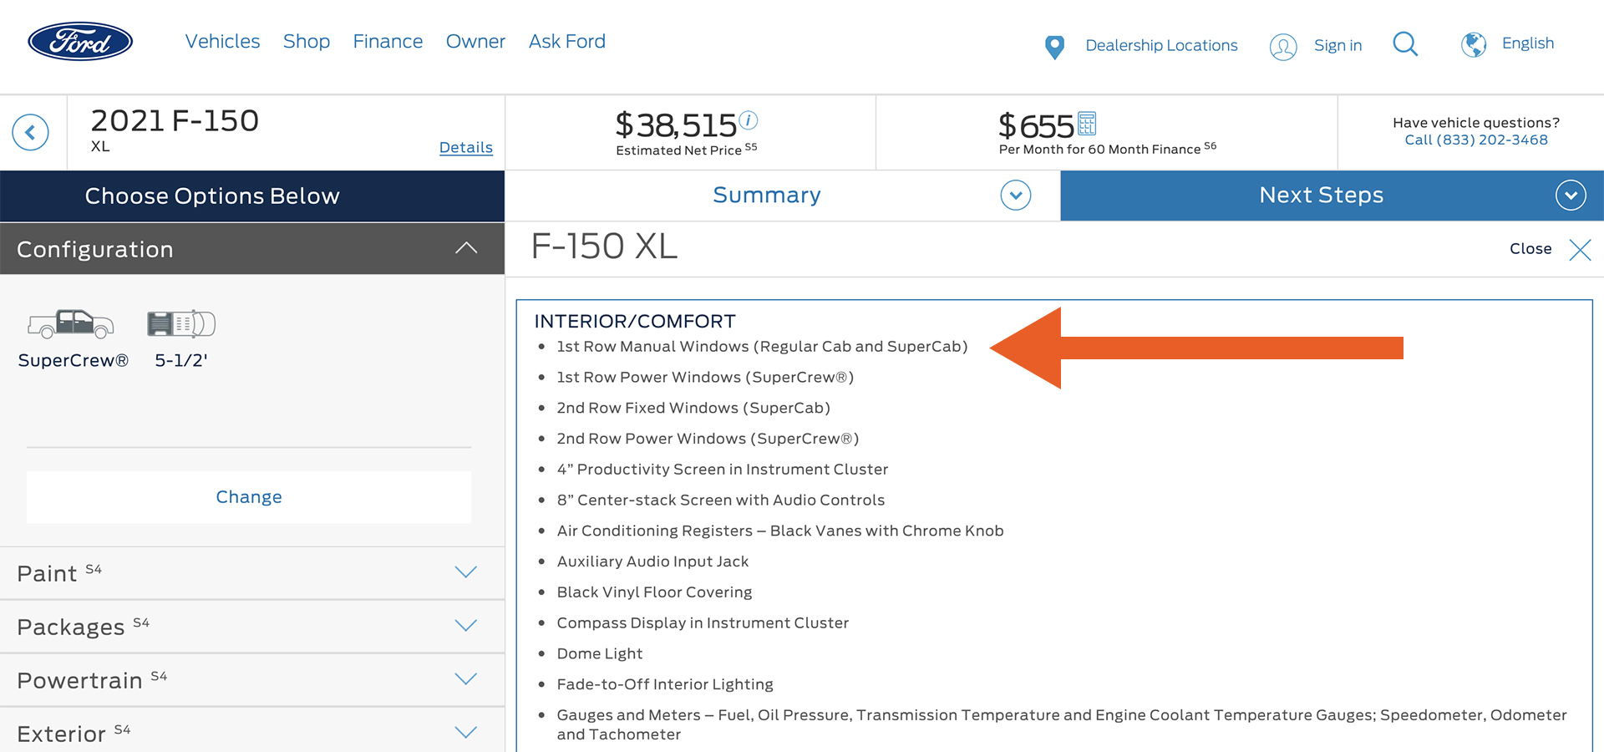Click the dealership location pin icon
The image size is (1604, 752).
[x=1054, y=47]
